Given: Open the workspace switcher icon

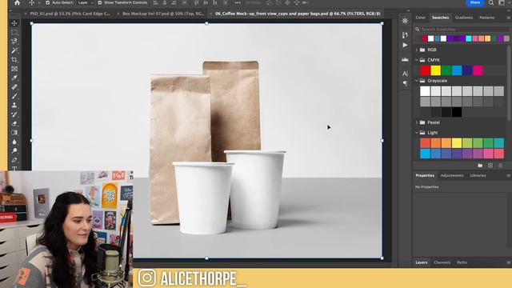Looking at the screenshot, I should click(x=502, y=2).
